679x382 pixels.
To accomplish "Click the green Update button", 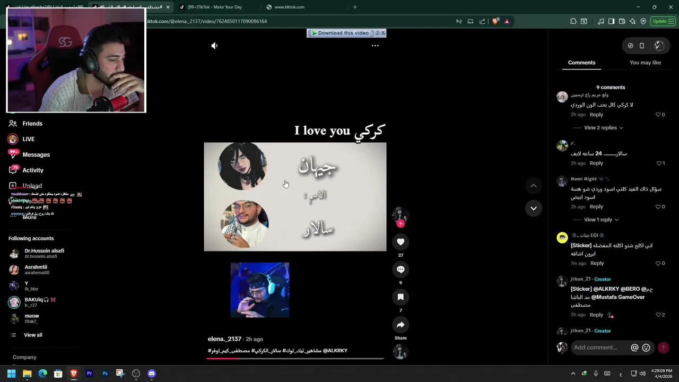I will tap(663, 21).
